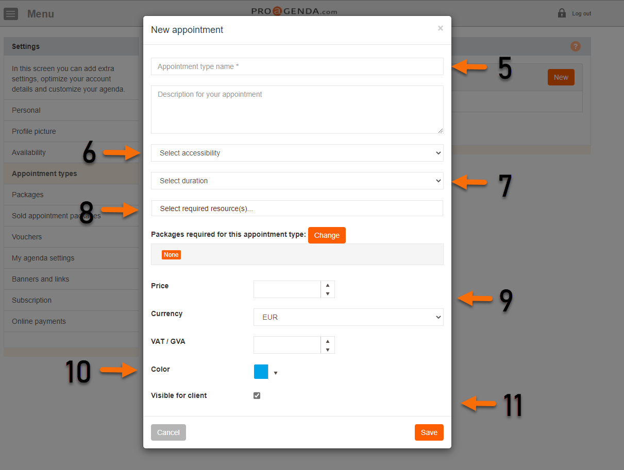The image size is (624, 470).
Task: Open the Select duration dropdown
Action: [x=297, y=181]
